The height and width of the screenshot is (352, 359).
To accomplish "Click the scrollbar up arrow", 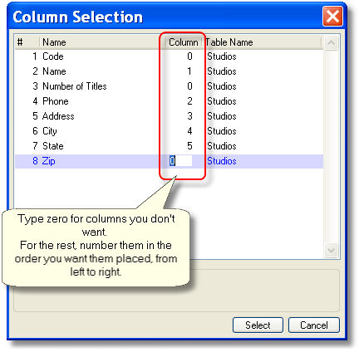I will (x=331, y=43).
